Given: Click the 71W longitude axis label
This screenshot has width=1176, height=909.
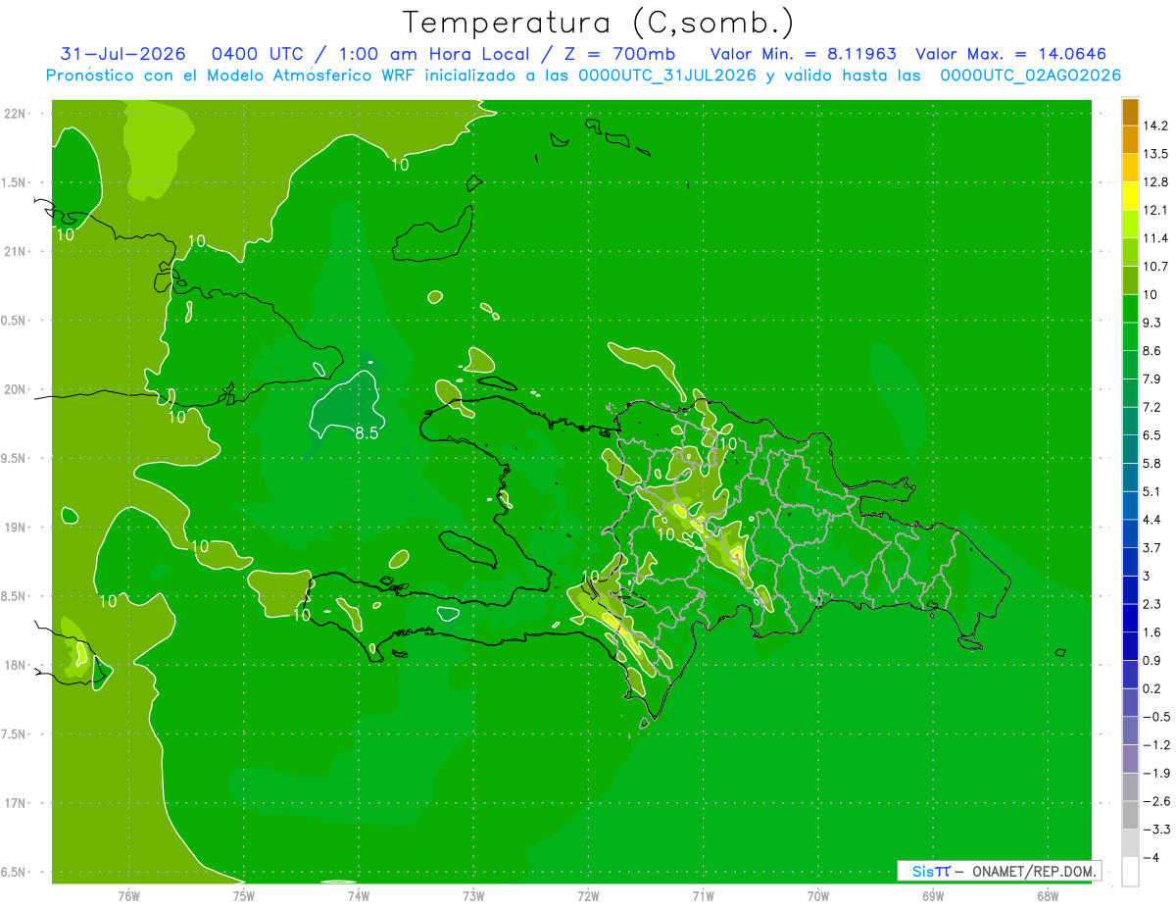Looking at the screenshot, I should pos(703,895).
